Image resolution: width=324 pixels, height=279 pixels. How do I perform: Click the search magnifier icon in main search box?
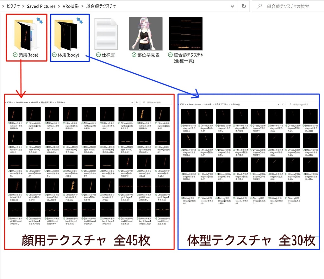click(260, 6)
